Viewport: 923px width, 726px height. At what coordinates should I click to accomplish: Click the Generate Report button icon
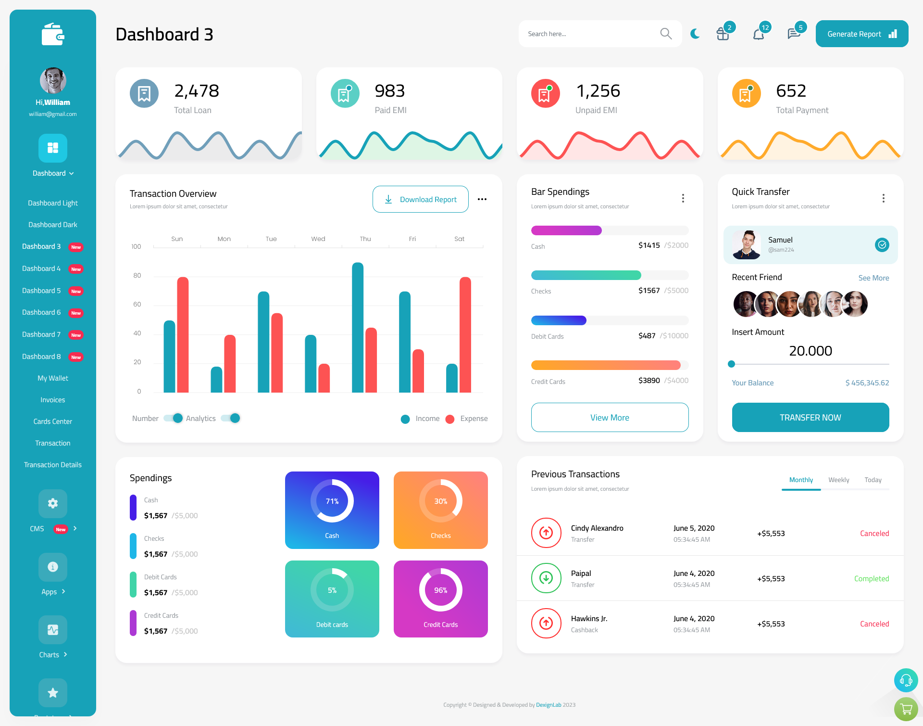pyautogui.click(x=892, y=33)
